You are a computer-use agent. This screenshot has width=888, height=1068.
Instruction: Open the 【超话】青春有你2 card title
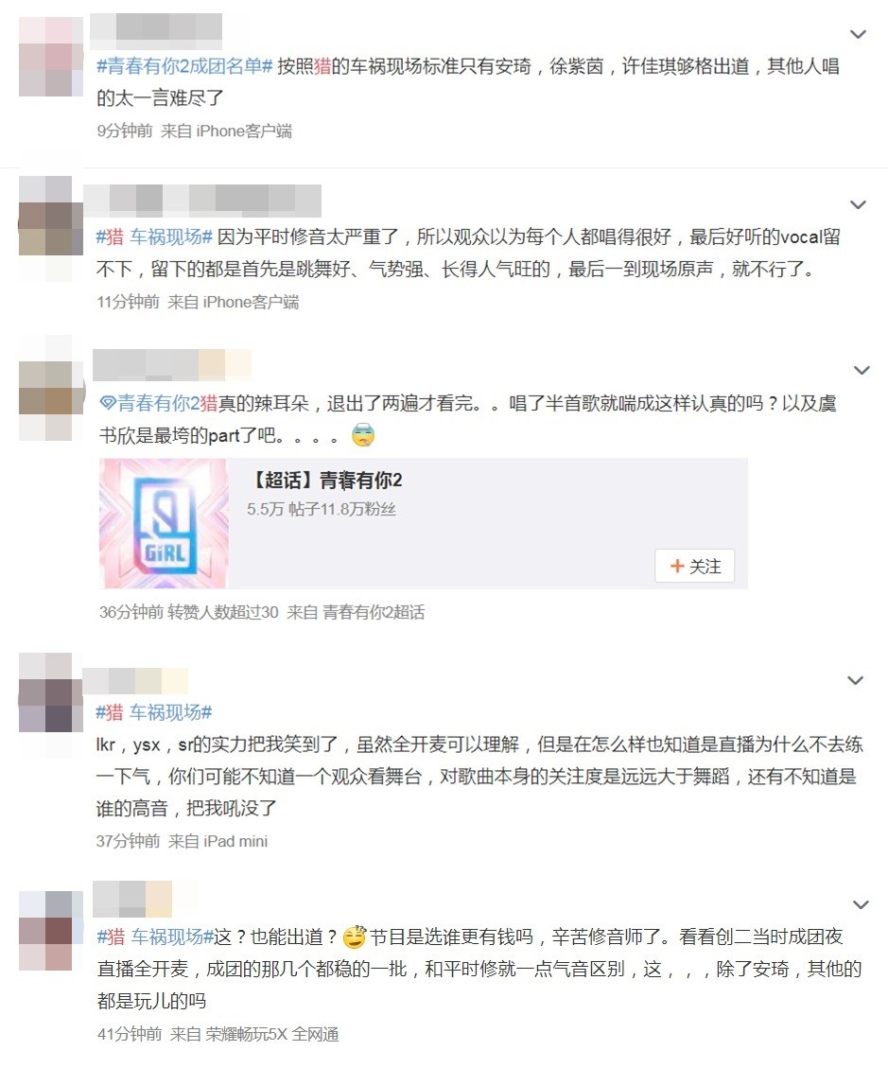[x=326, y=481]
